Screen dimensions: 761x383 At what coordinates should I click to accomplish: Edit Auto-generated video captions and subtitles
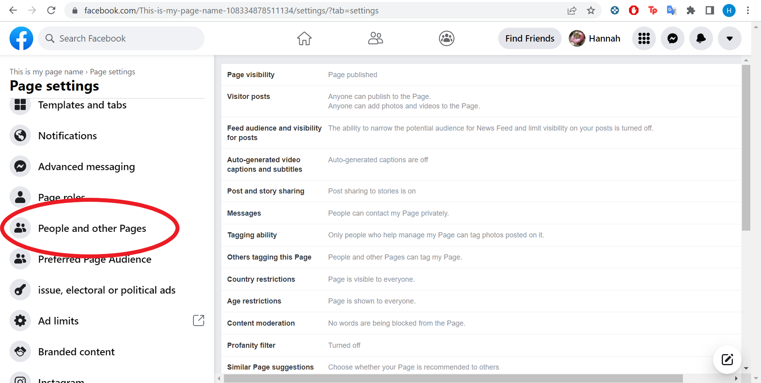pyautogui.click(x=481, y=165)
